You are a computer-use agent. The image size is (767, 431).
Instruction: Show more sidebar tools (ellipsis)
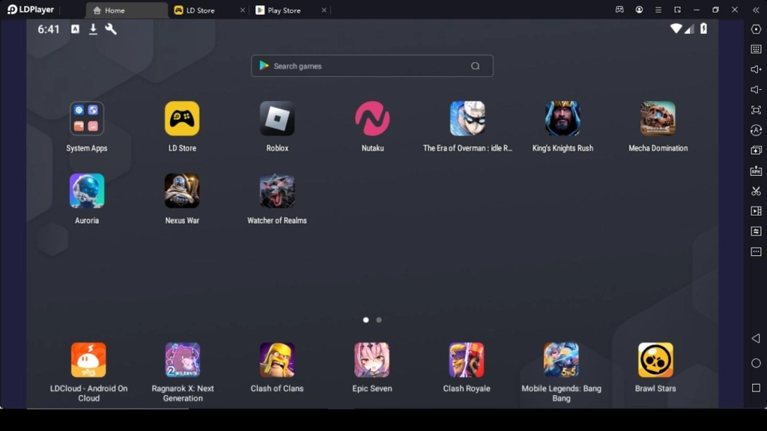(756, 251)
